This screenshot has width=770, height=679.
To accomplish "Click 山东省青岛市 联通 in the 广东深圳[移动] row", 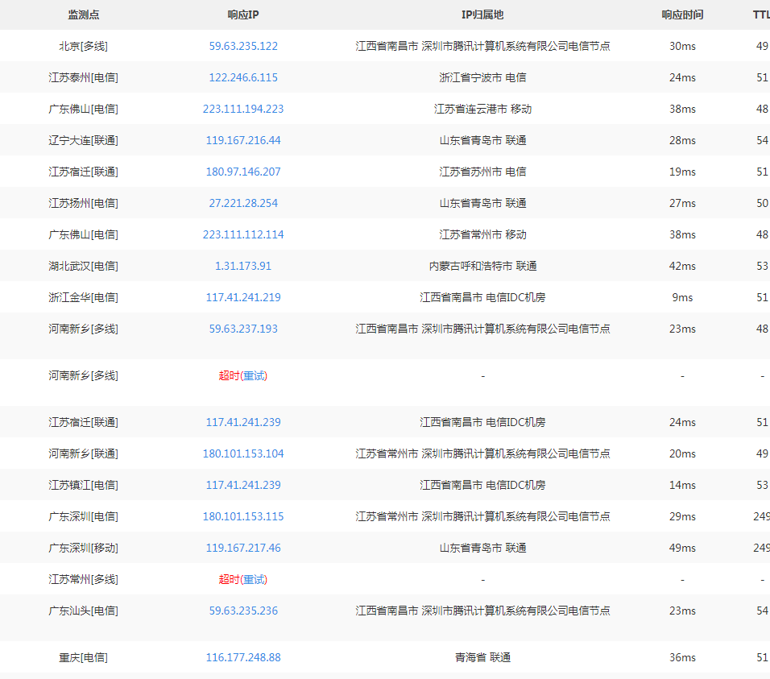I will click(x=482, y=548).
